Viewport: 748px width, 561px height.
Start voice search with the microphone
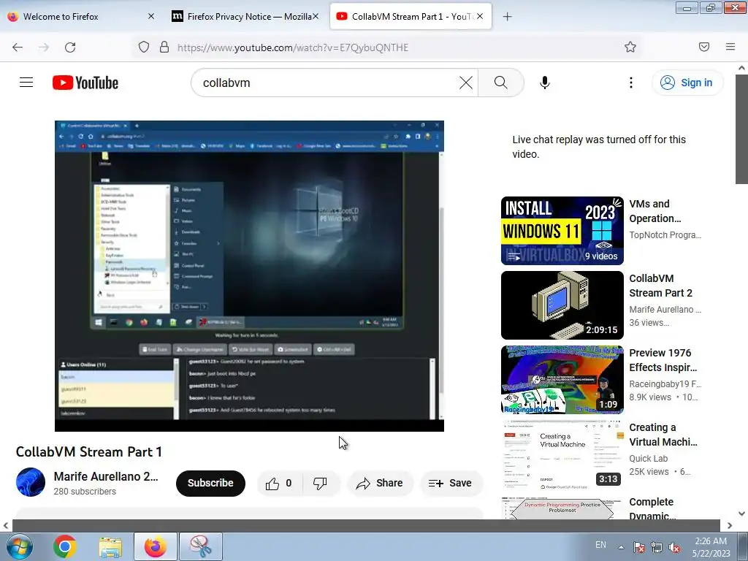(545, 83)
